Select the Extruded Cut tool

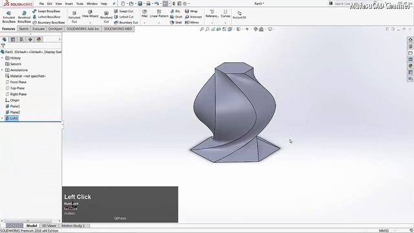[x=74, y=17]
